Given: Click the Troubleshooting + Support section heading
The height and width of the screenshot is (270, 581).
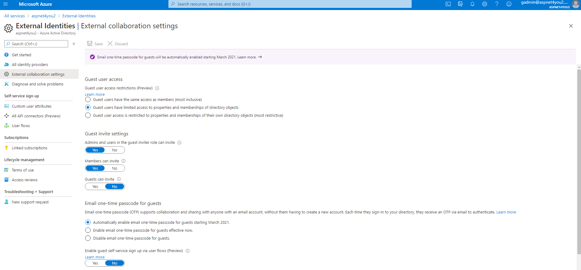Looking at the screenshot, I should pyautogui.click(x=29, y=192).
